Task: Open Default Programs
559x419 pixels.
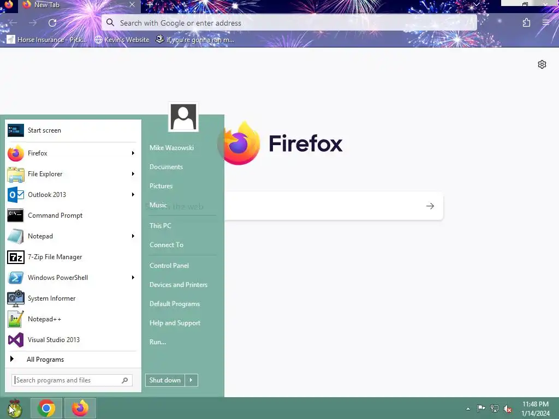Action: point(174,304)
